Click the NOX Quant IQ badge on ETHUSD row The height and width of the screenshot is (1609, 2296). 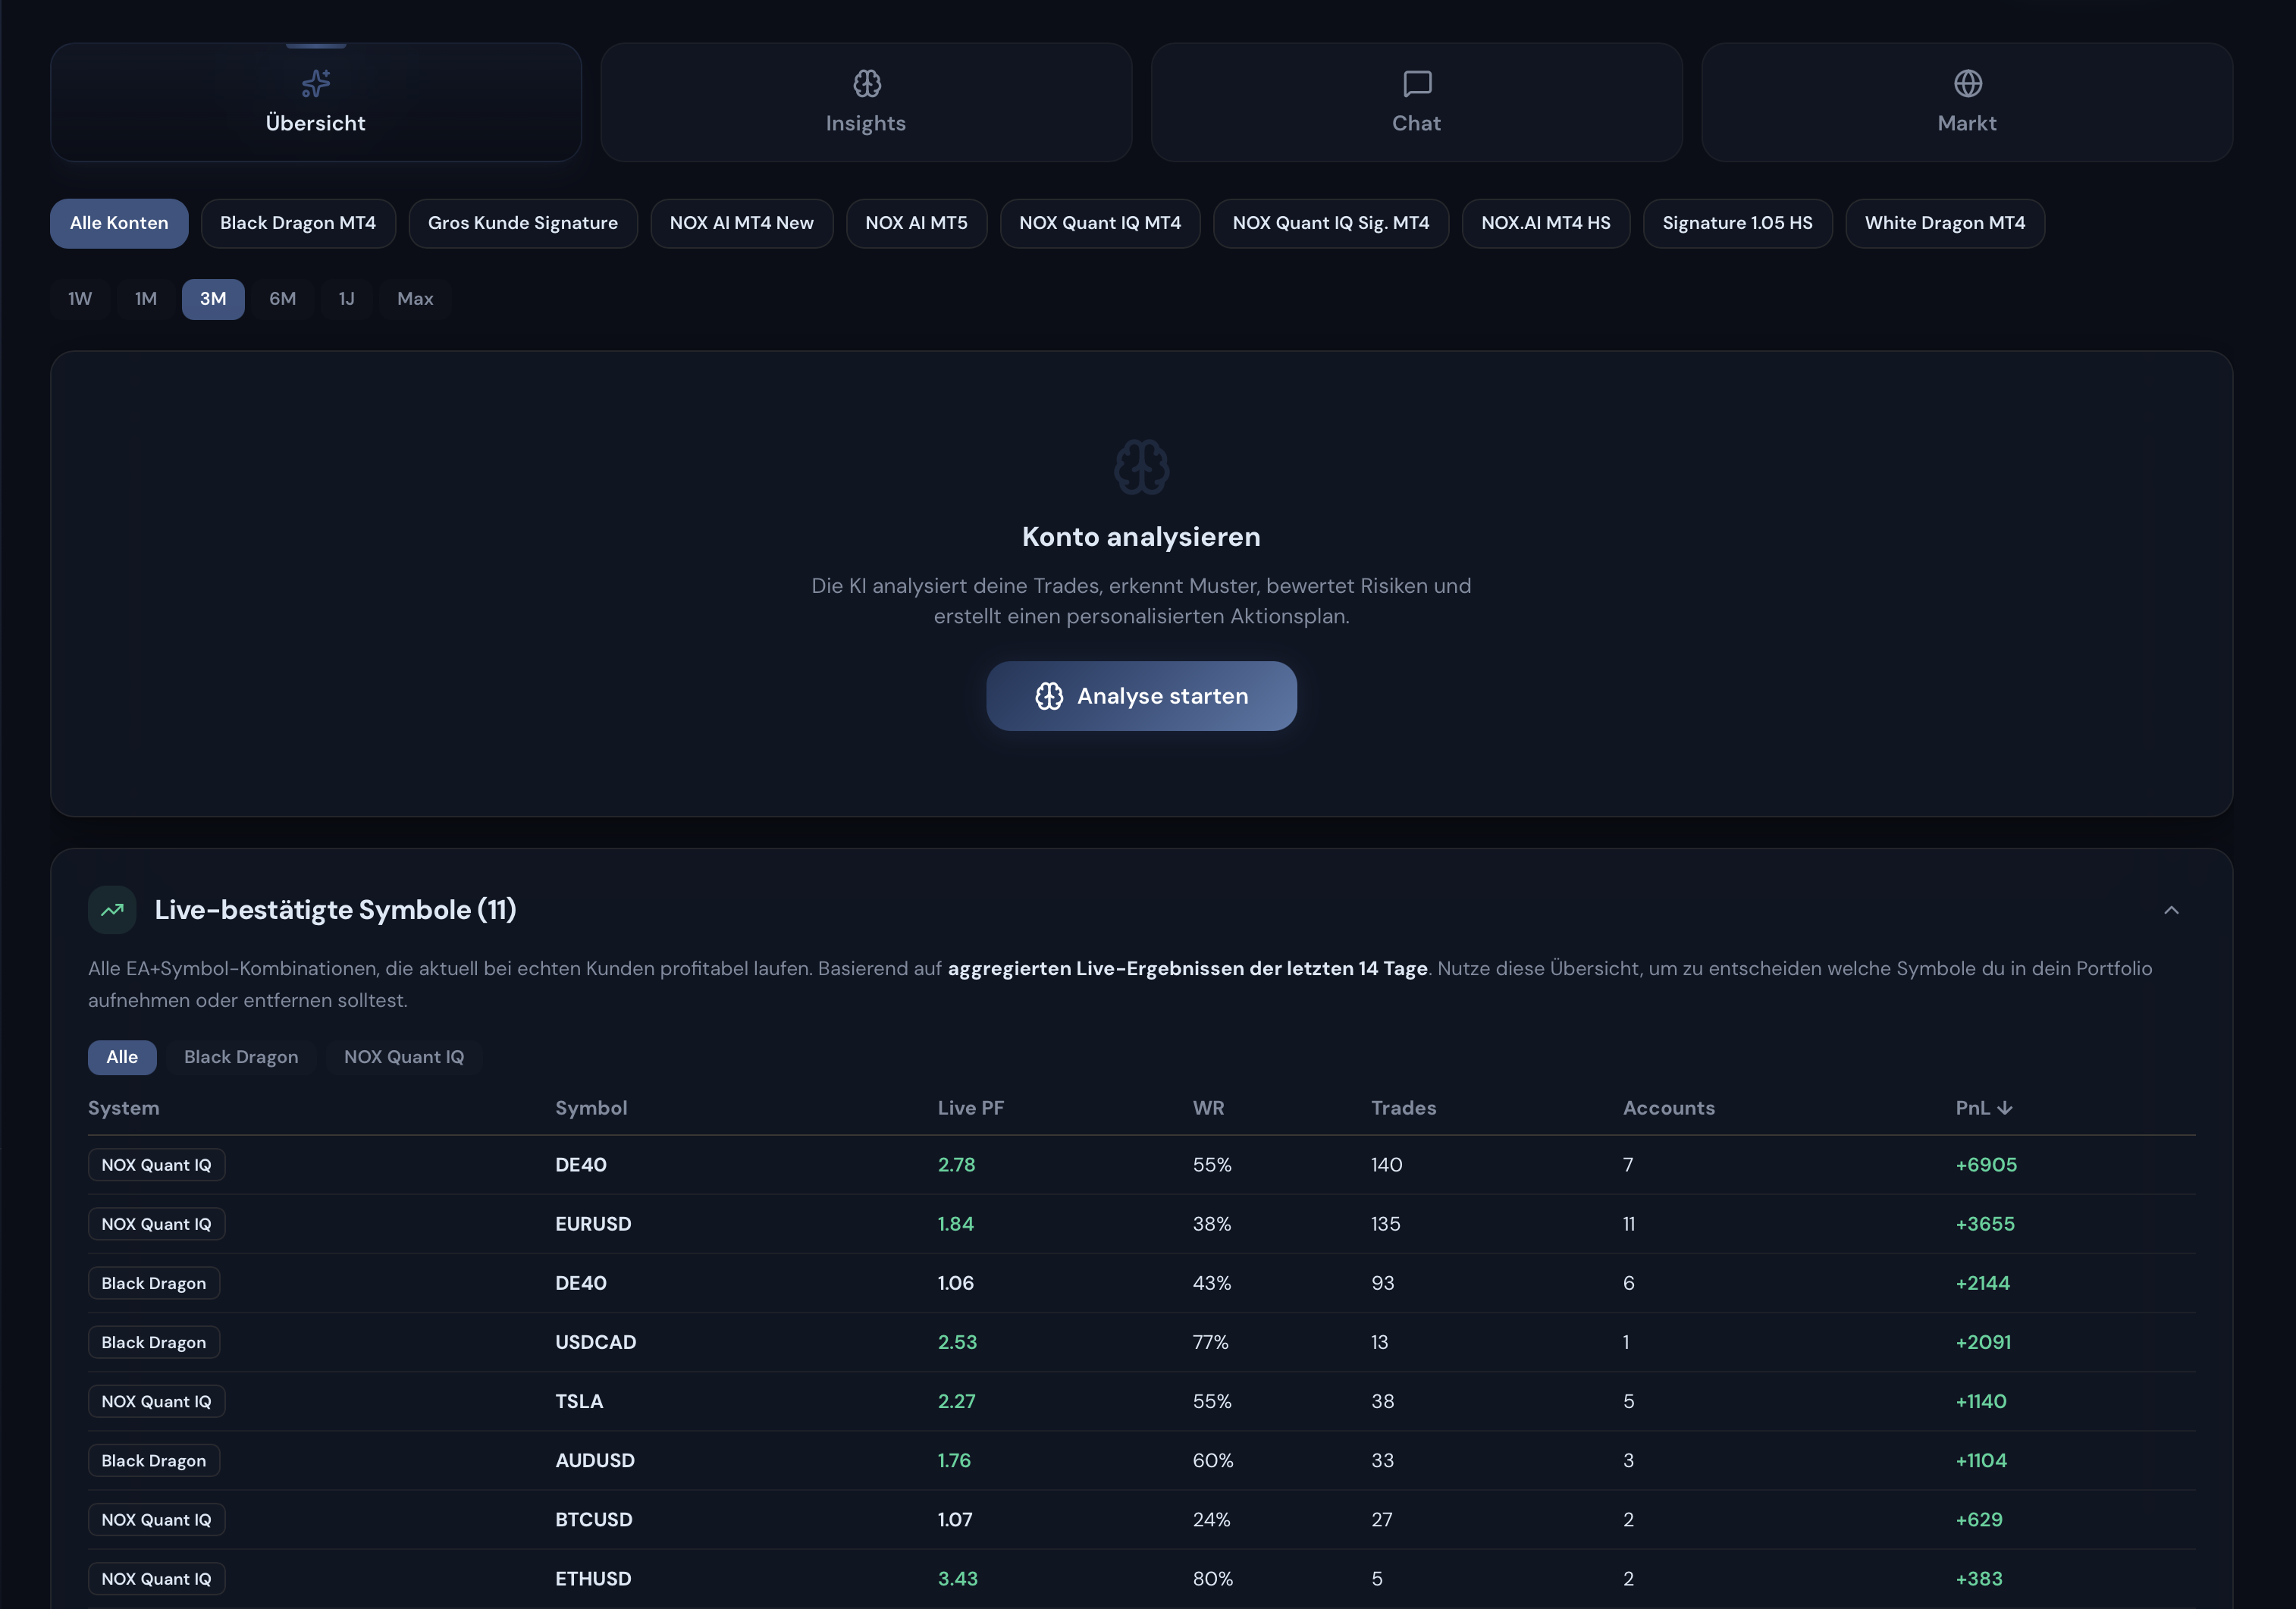[156, 1578]
